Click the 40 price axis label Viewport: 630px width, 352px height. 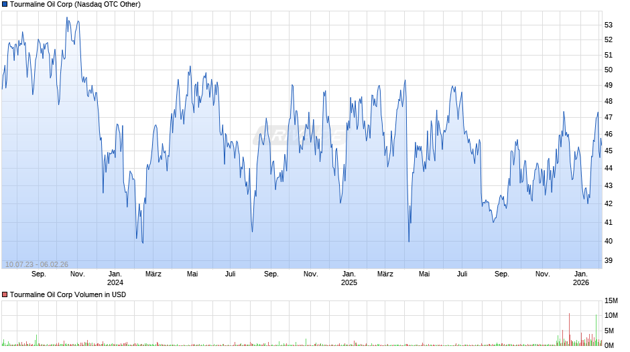coord(609,241)
